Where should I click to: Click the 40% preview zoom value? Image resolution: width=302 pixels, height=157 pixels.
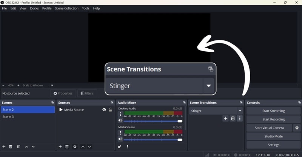pyautogui.click(x=11, y=85)
